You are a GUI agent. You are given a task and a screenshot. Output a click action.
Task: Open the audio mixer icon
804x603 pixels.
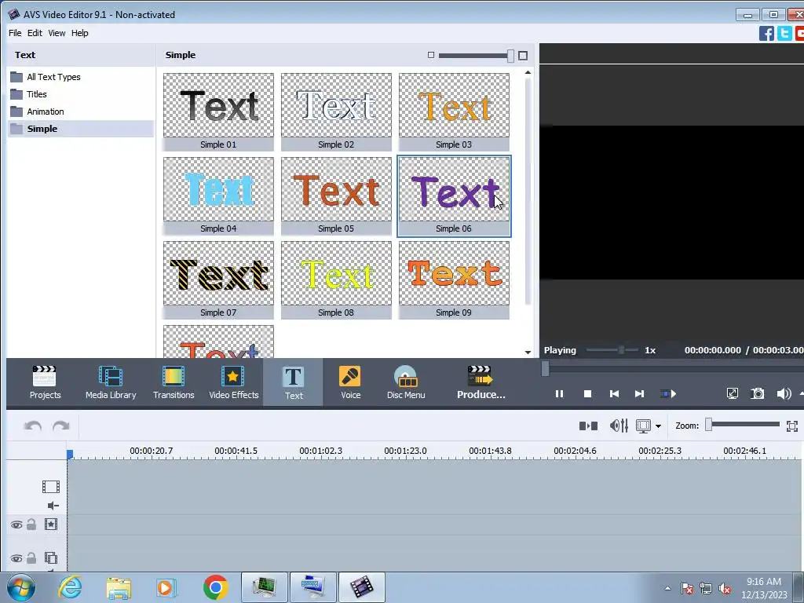pyautogui.click(x=619, y=426)
